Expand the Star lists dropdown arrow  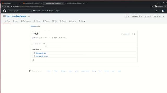(x=163, y=16)
